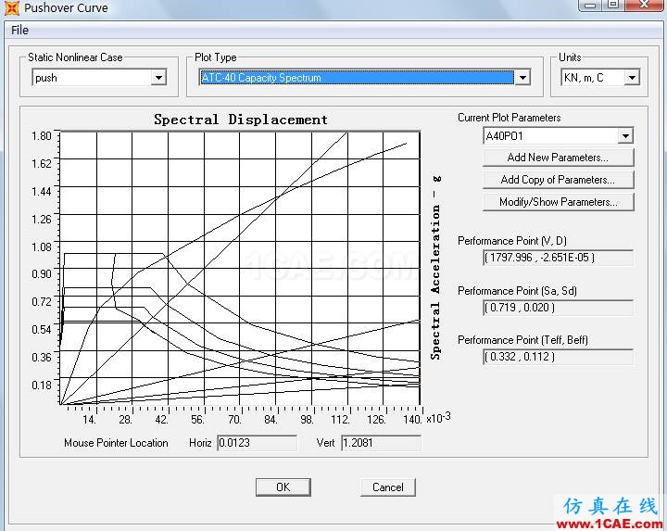Screen dimensions: 667x531
Task: Click the Vert mouse pointer value 1.2081
Action: pos(381,443)
